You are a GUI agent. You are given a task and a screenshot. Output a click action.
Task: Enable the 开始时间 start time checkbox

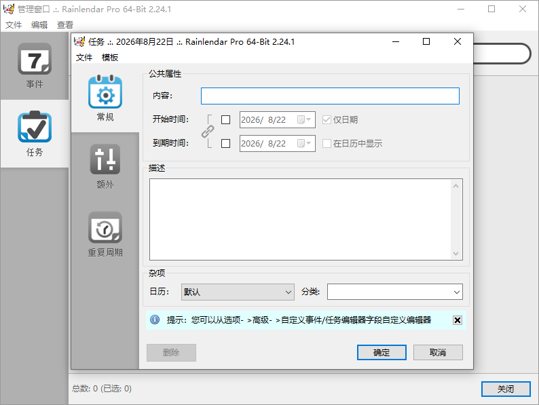[225, 119]
